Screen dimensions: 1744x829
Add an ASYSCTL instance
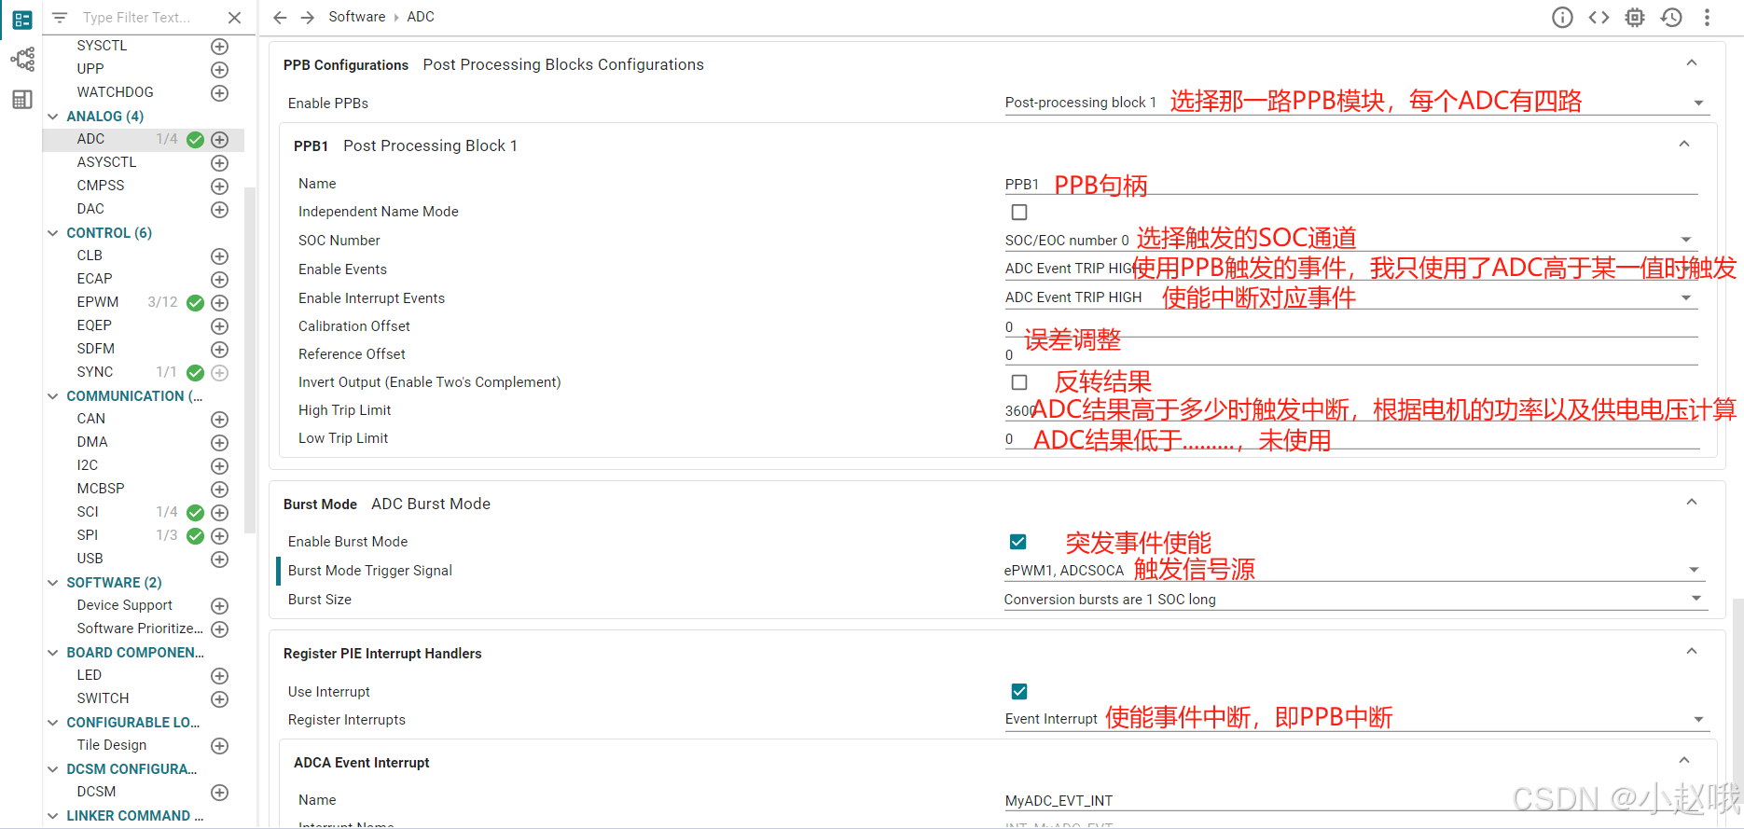[220, 163]
